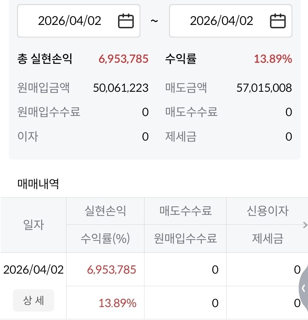Image resolution: width=308 pixels, height=320 pixels.
Task: Expand more columns with header right arrow
Action: (x=305, y=224)
